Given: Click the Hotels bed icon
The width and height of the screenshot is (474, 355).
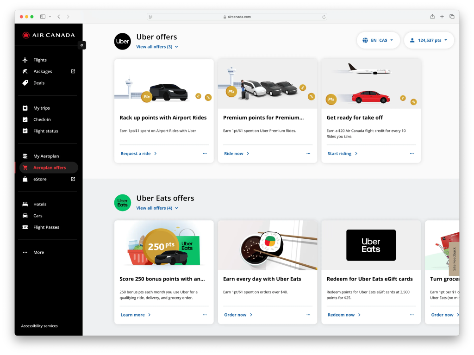Looking at the screenshot, I should (x=25, y=204).
